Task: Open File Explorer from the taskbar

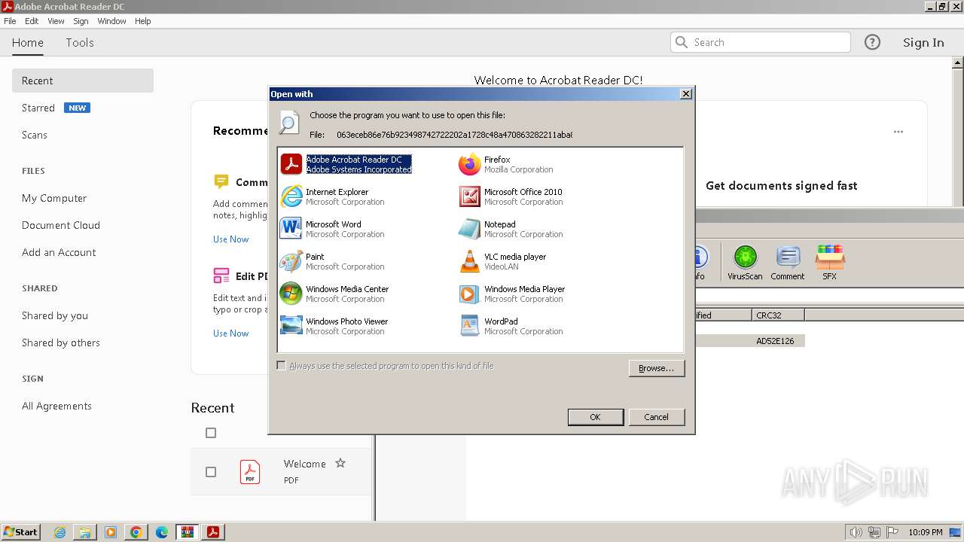Action: pos(85,532)
